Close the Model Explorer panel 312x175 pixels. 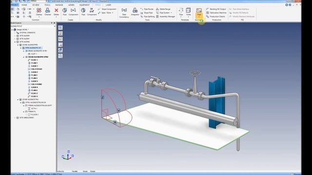coord(54,23)
